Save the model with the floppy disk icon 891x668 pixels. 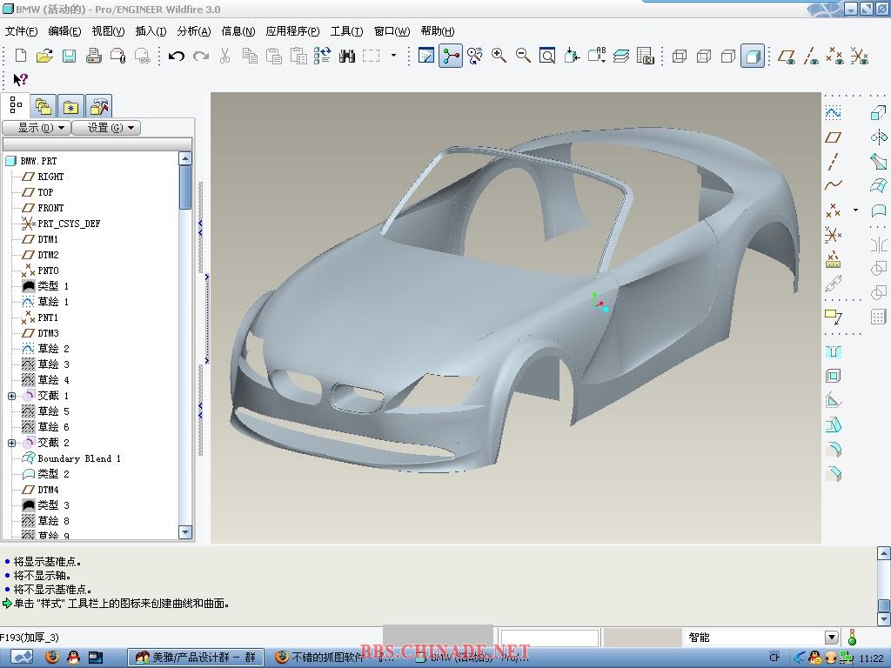point(70,56)
